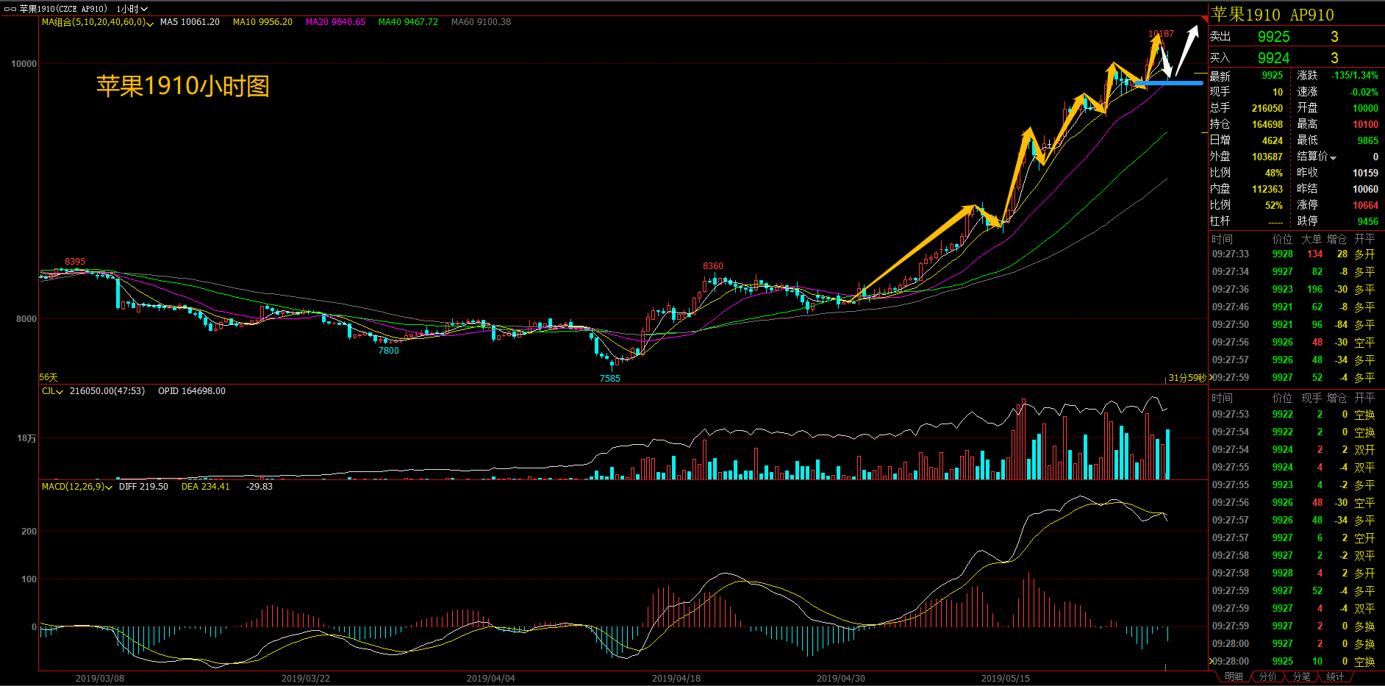Click the 大单 column header
This screenshot has width=1385, height=686.
(x=1311, y=239)
